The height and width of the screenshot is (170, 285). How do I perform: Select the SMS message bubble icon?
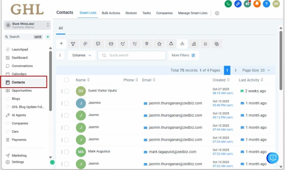[98, 44]
